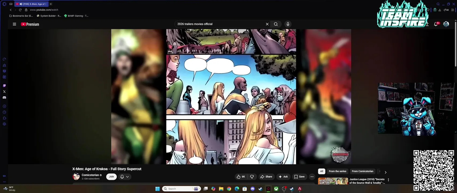Open System Builder bookmark
The height and width of the screenshot is (193, 457).
point(49,16)
